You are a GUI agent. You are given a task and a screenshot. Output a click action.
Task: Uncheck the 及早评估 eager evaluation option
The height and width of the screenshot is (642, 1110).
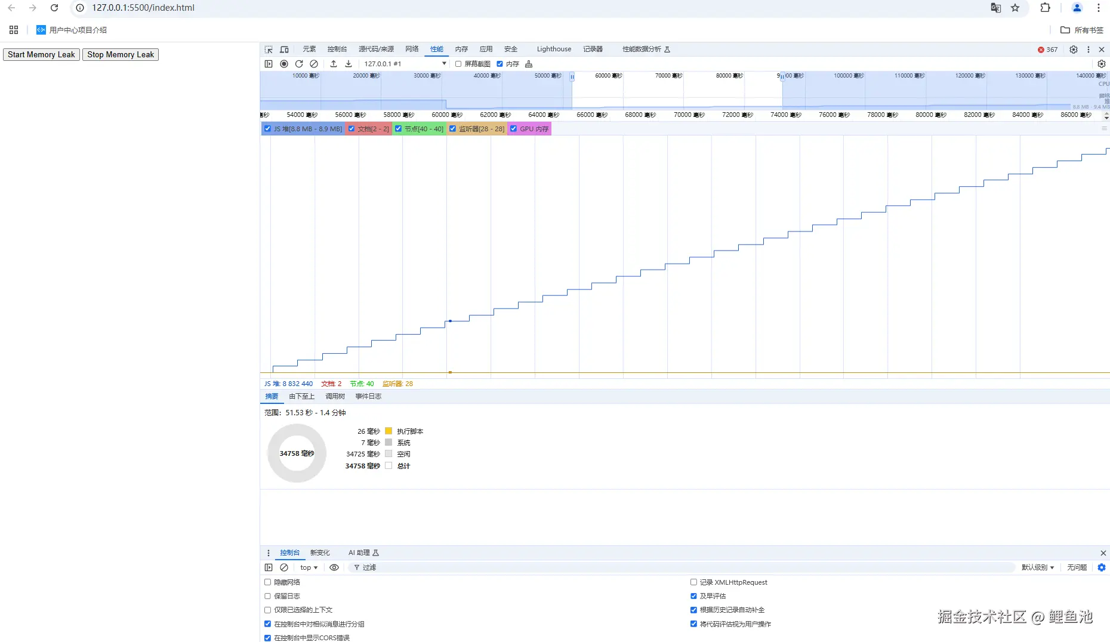tap(693, 596)
